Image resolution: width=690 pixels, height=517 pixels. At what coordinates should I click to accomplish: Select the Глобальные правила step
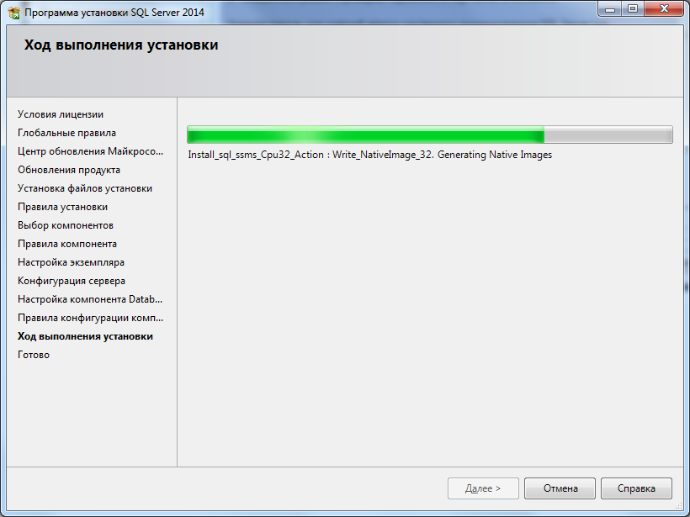[66, 133]
